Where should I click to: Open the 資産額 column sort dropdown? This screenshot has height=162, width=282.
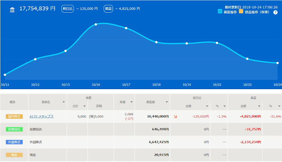(167, 102)
